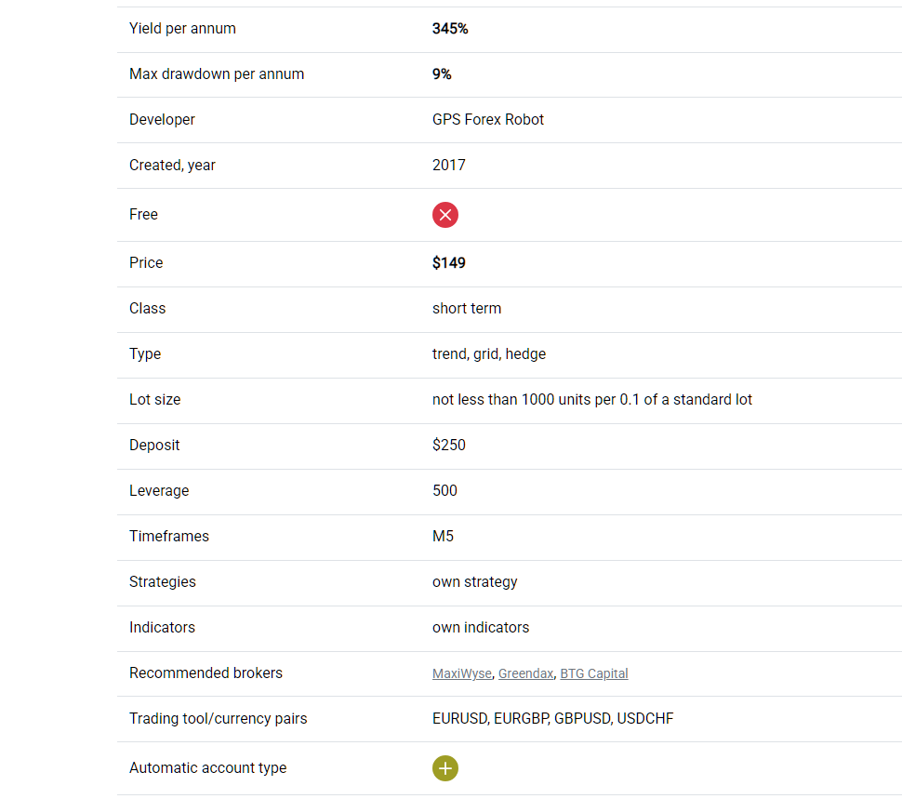Select the leverage value 500
The height and width of the screenshot is (799, 902).
click(444, 491)
